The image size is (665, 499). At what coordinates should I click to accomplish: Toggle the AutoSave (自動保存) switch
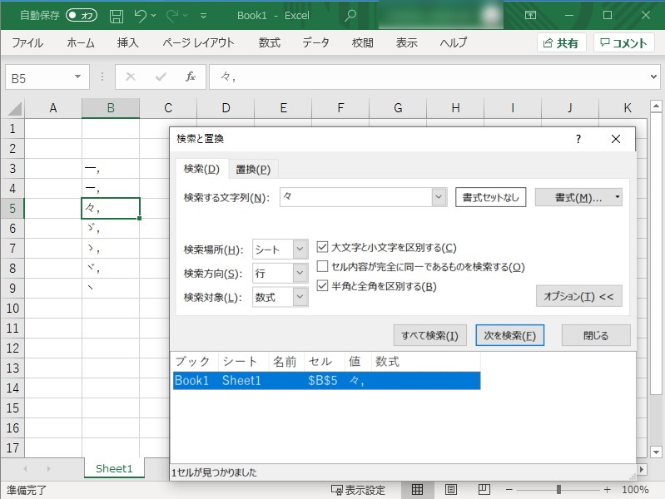(82, 16)
